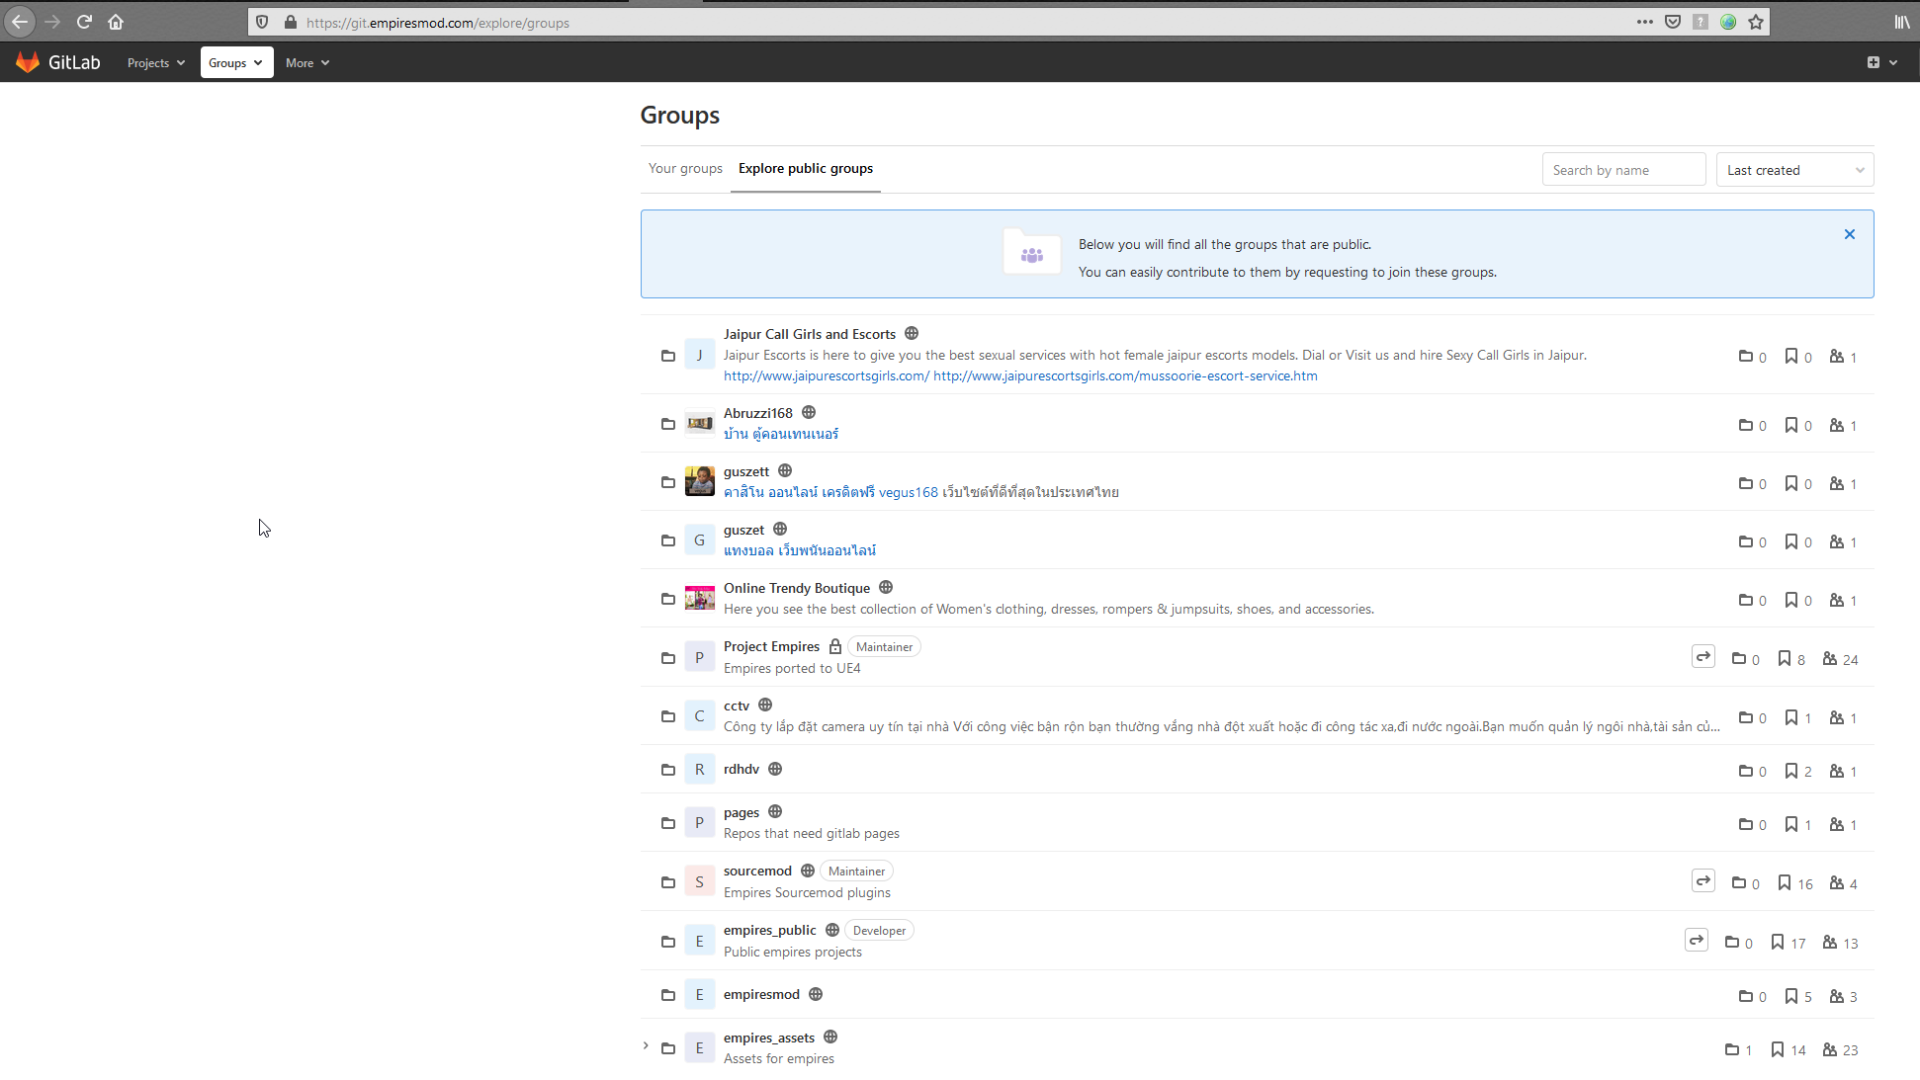Click the GitLab fox logo
The height and width of the screenshot is (1080, 1920).
(28, 62)
